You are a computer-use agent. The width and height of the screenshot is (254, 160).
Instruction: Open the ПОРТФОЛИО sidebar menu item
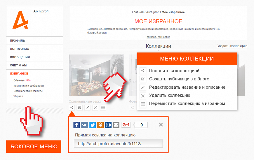(20, 49)
